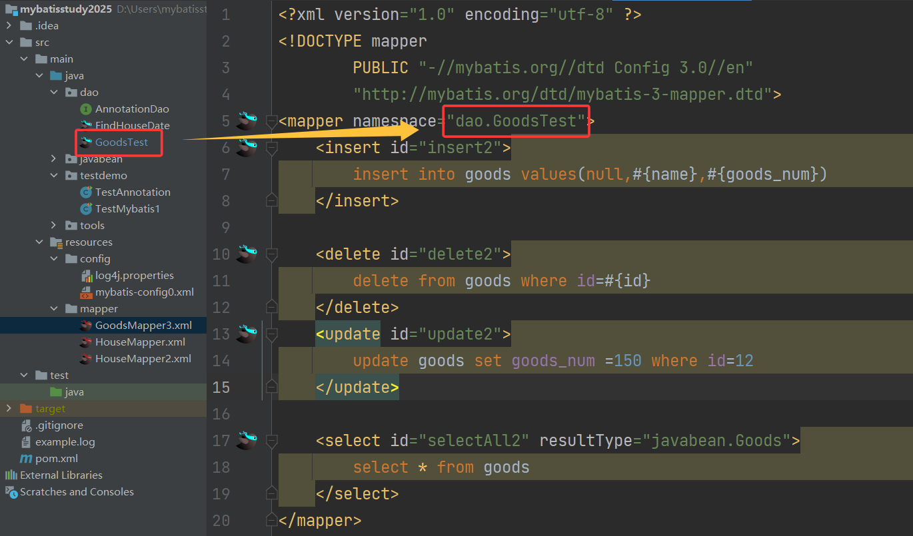913x536 pixels.
Task: Click the MyBatis gutter icon on line 17
Action: pyautogui.click(x=246, y=439)
